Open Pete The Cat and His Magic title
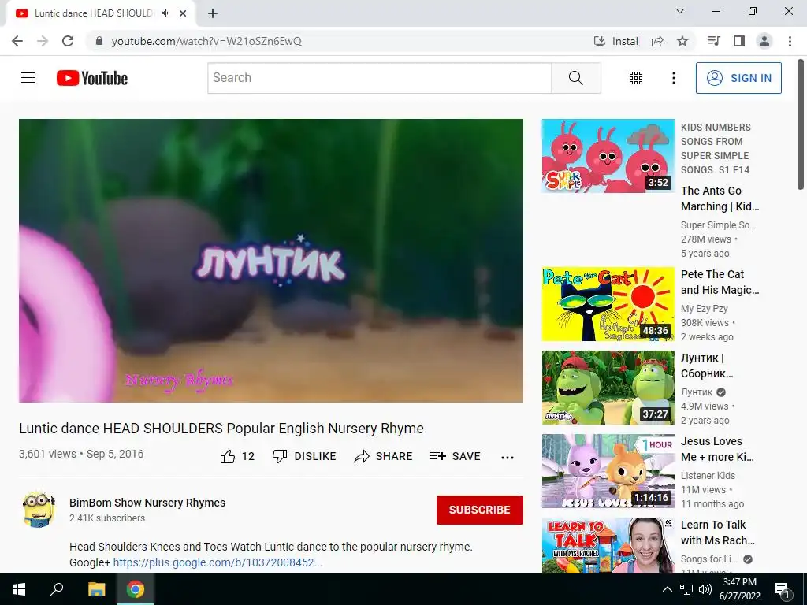The image size is (807, 605). point(720,282)
